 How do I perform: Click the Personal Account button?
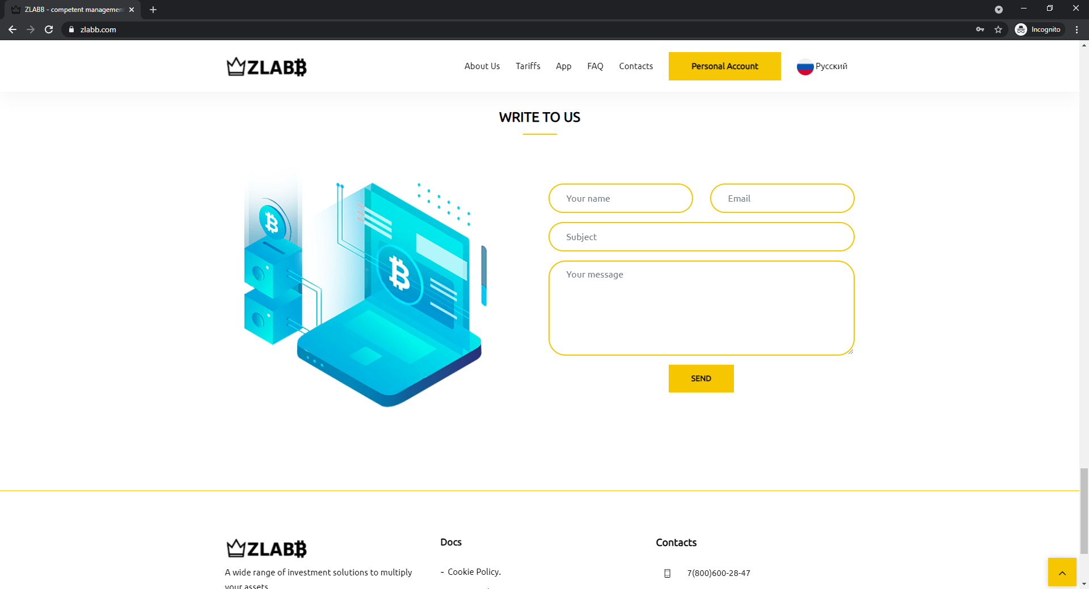724,66
